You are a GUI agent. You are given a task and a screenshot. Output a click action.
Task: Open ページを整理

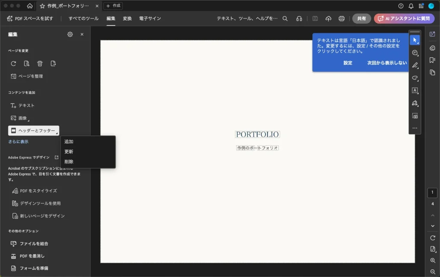[x=27, y=76]
